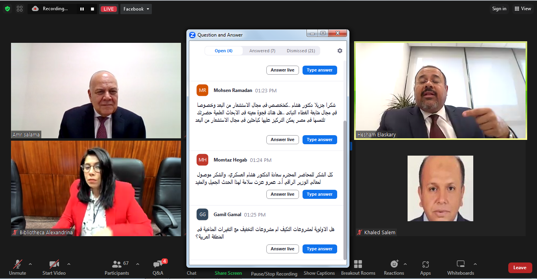Expand the Facebook live stream dropdown
Screen dimensions: 537x279
pyautogui.click(x=136, y=9)
